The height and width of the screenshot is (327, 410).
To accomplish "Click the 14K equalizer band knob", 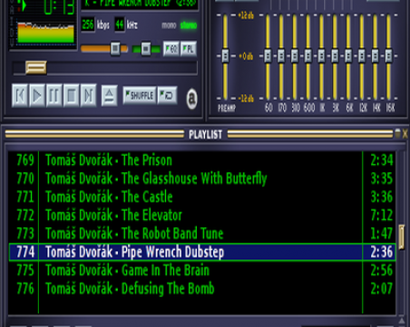I will click(375, 56).
